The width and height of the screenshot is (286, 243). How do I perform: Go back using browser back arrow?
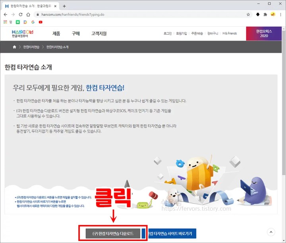point(6,14)
